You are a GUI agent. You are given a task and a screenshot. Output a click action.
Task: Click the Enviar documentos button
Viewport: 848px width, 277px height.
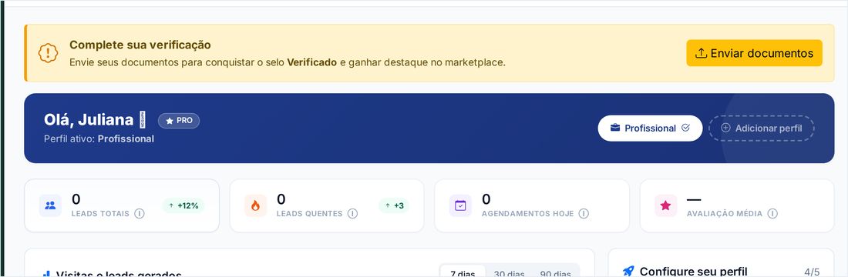[x=754, y=53]
